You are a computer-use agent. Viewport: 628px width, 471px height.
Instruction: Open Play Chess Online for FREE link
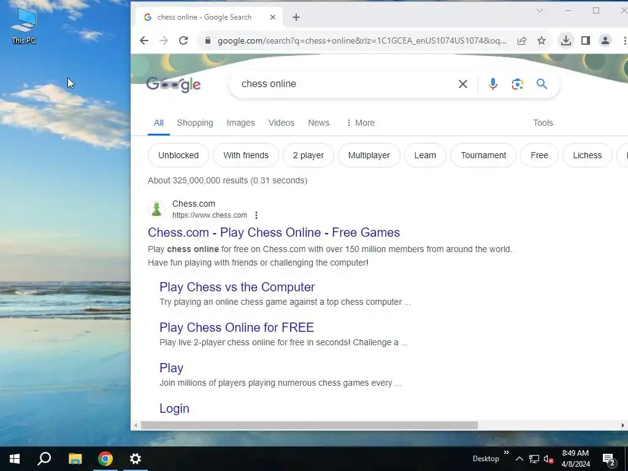(x=237, y=327)
